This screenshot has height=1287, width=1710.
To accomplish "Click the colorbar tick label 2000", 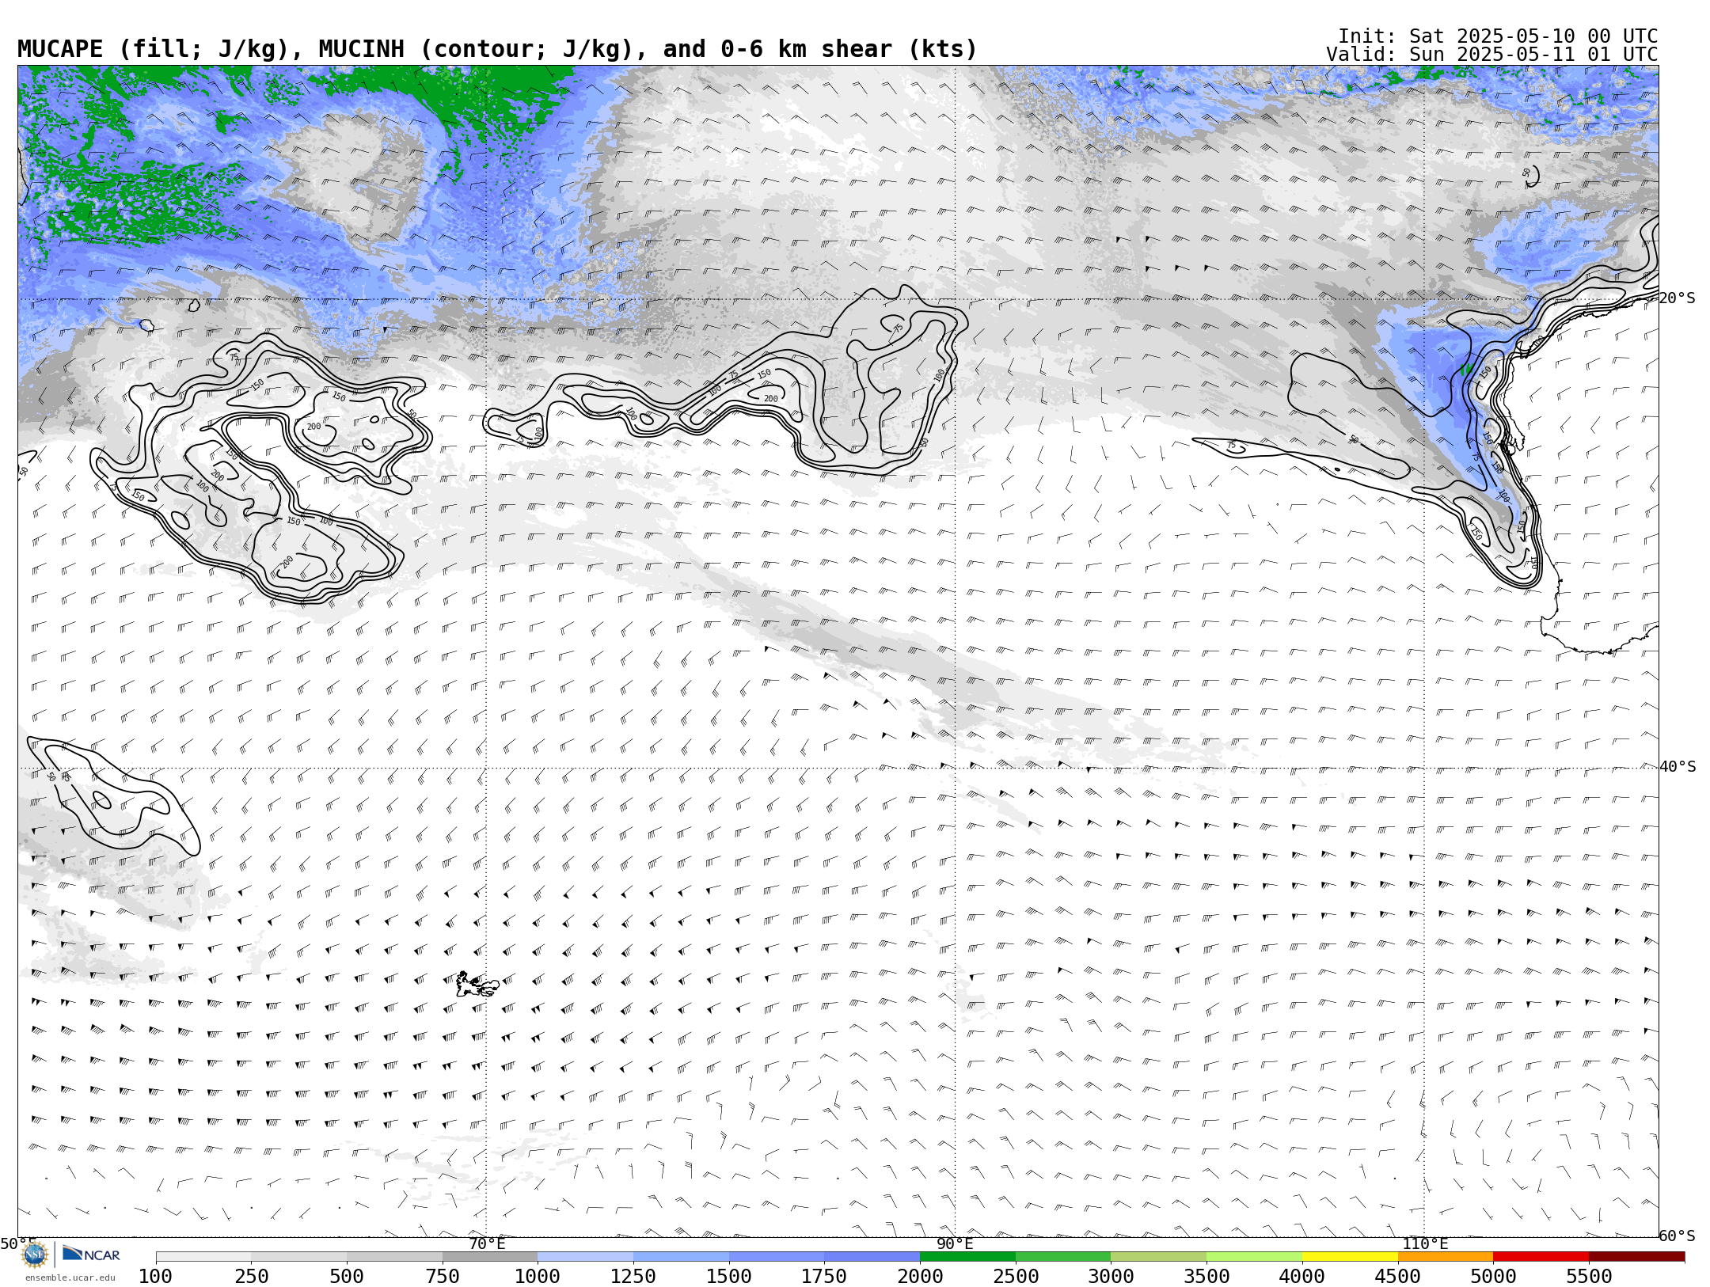I will [920, 1277].
